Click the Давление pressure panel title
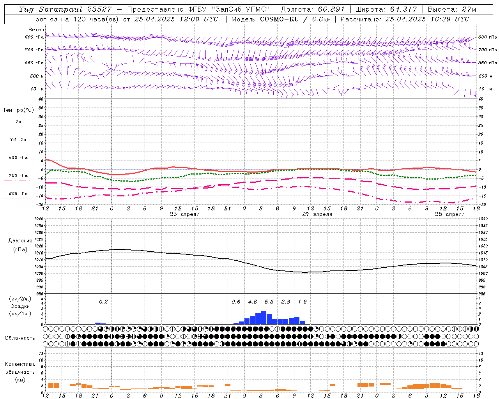 click(x=20, y=241)
